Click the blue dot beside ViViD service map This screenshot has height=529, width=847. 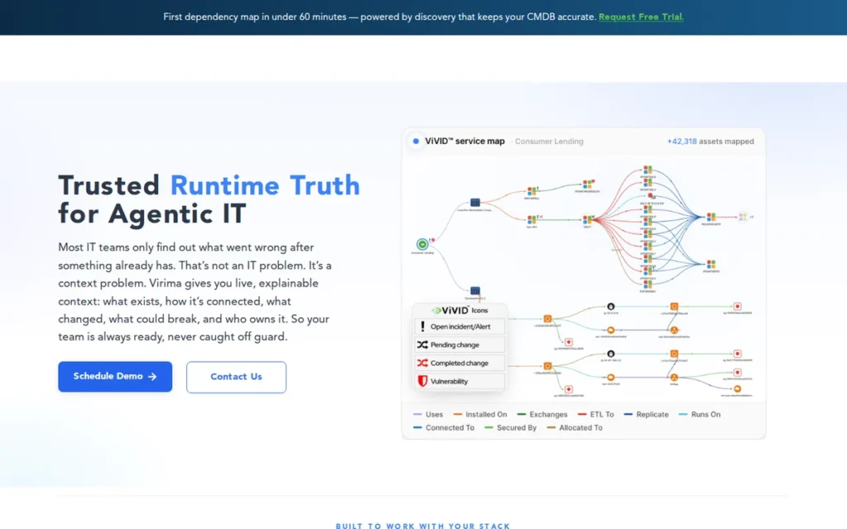coord(415,141)
